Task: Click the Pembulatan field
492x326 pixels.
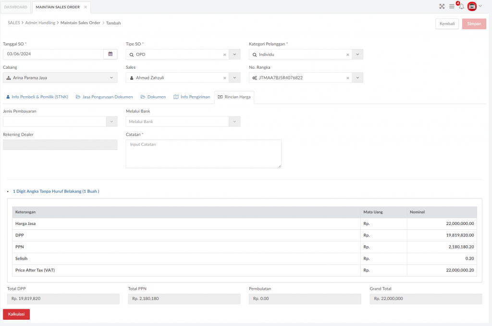Action: [x=305, y=299]
